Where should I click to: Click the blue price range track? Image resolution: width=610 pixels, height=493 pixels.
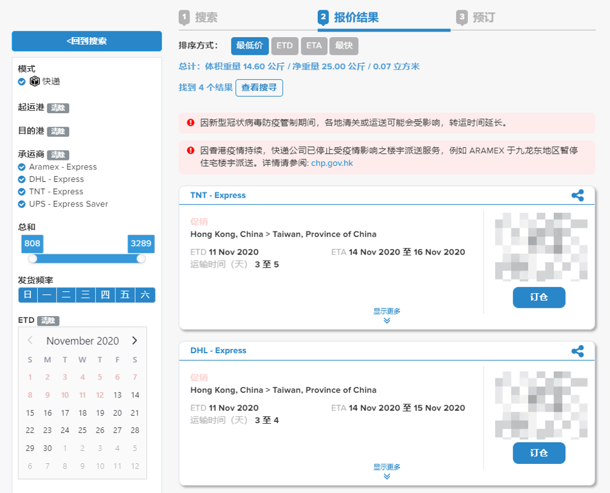click(x=87, y=258)
